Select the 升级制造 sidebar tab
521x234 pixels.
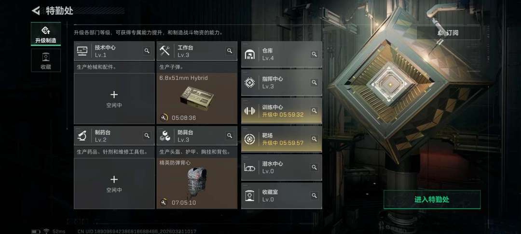pyautogui.click(x=46, y=34)
